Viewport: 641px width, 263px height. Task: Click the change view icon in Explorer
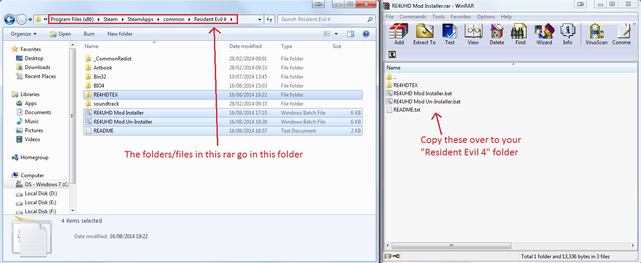(x=327, y=34)
